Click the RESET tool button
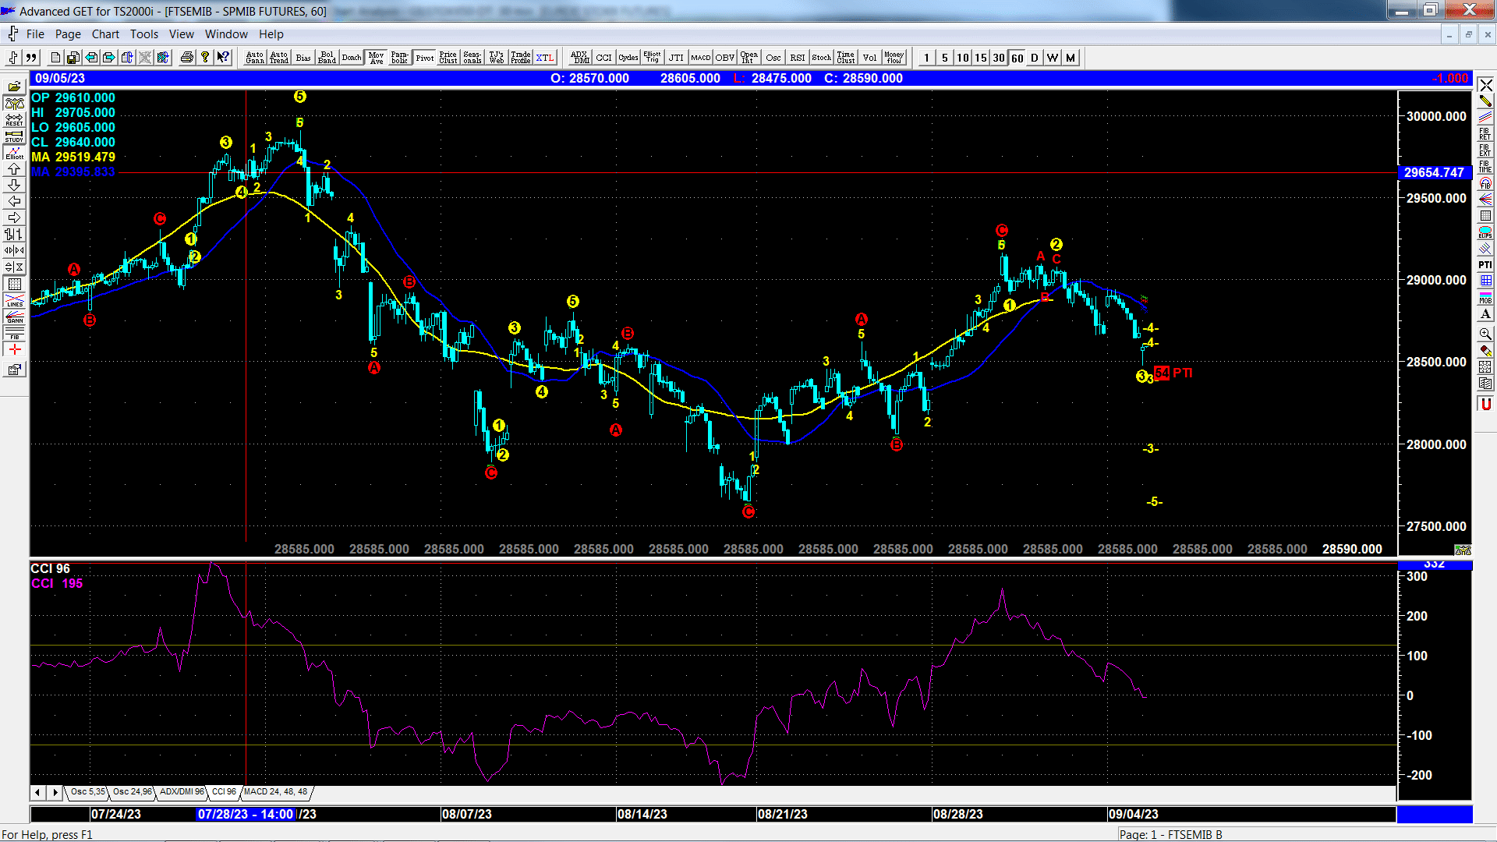The image size is (1497, 842). point(14,119)
